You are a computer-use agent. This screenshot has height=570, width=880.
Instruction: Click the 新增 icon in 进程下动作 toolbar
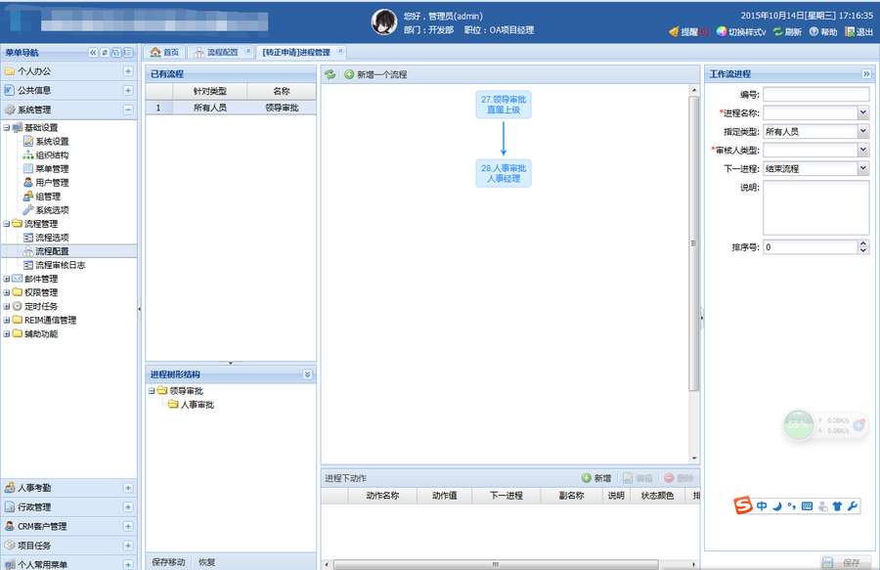point(588,478)
